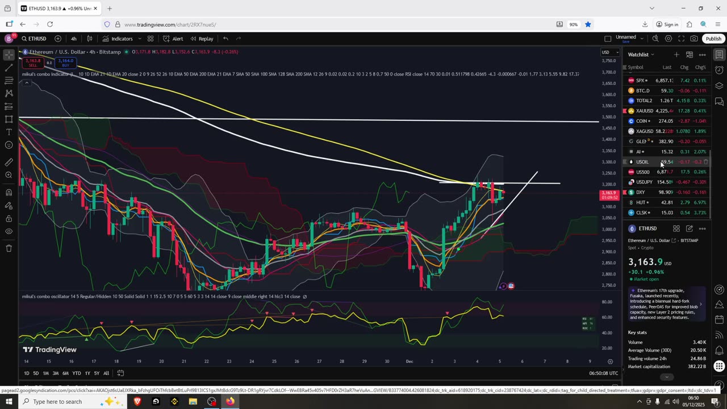Create an Alert
Screen dimensions: 727x409
point(173,39)
